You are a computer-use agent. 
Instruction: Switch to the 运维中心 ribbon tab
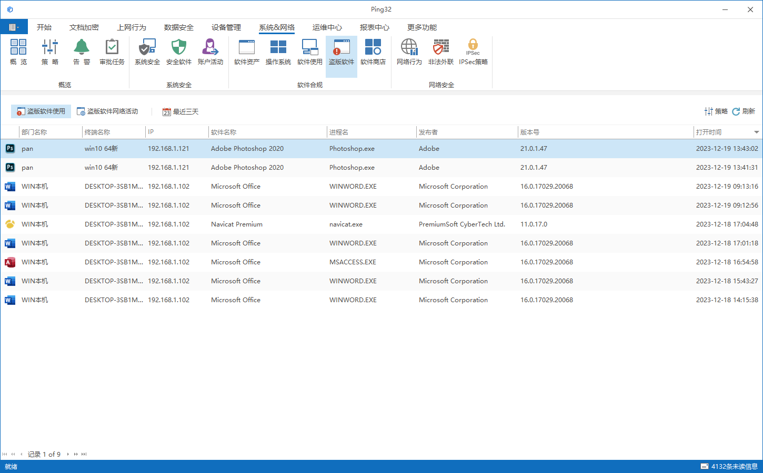327,27
